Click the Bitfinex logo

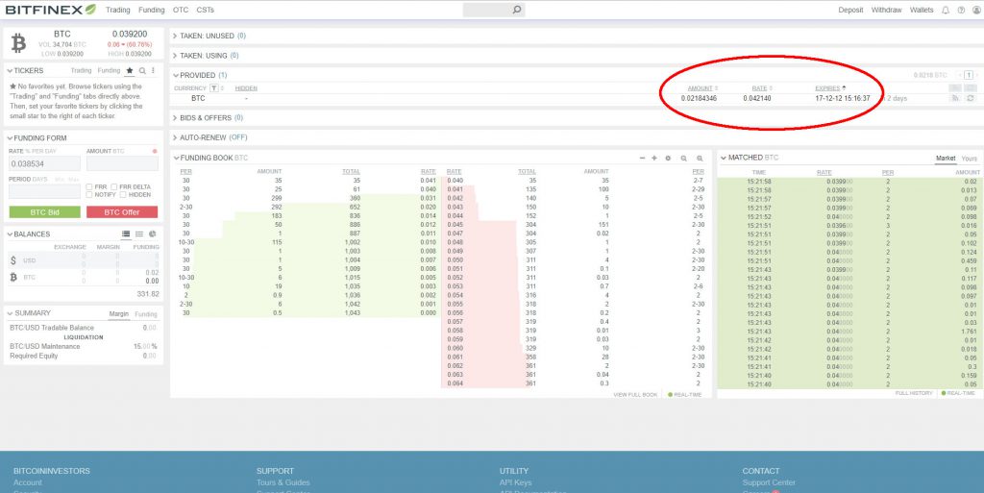click(51, 10)
